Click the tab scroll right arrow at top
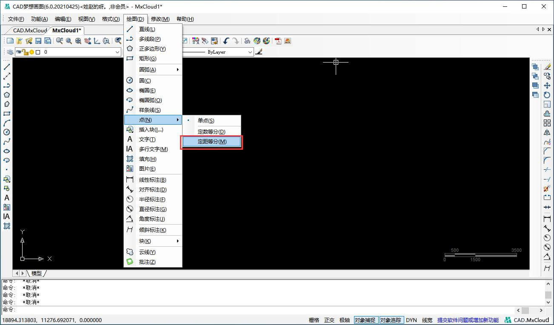The image size is (554, 325). tap(543, 29)
